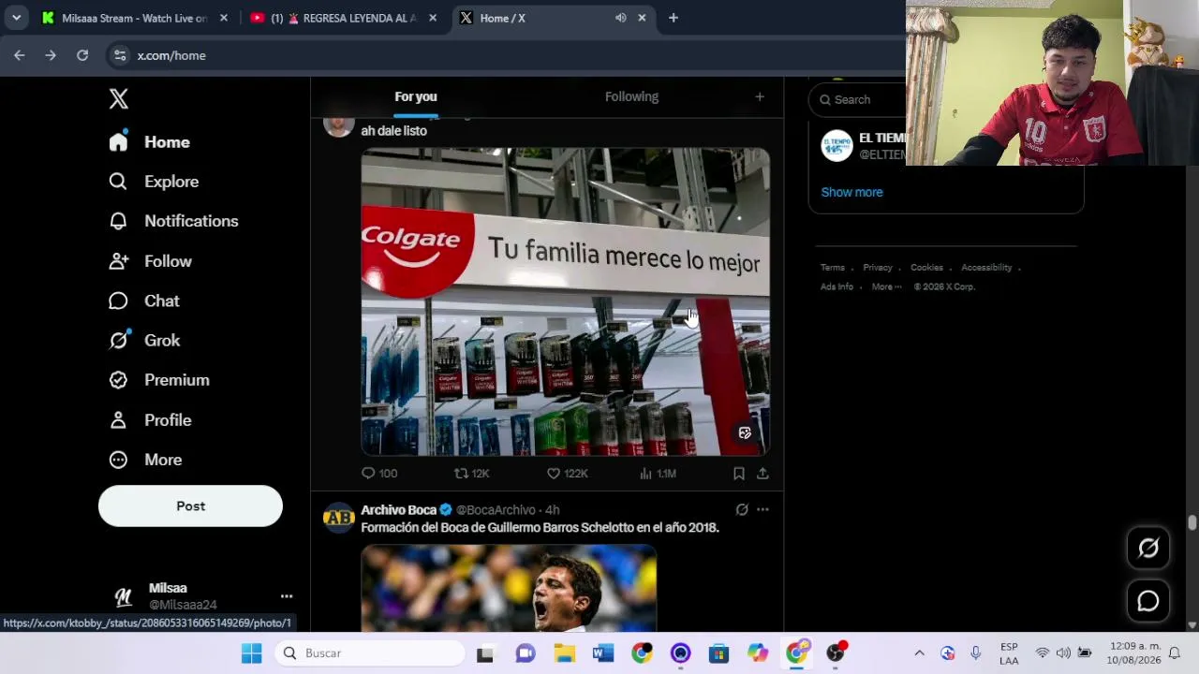This screenshot has width=1199, height=674.
Task: Click Show more in the trends panel
Action: click(851, 192)
